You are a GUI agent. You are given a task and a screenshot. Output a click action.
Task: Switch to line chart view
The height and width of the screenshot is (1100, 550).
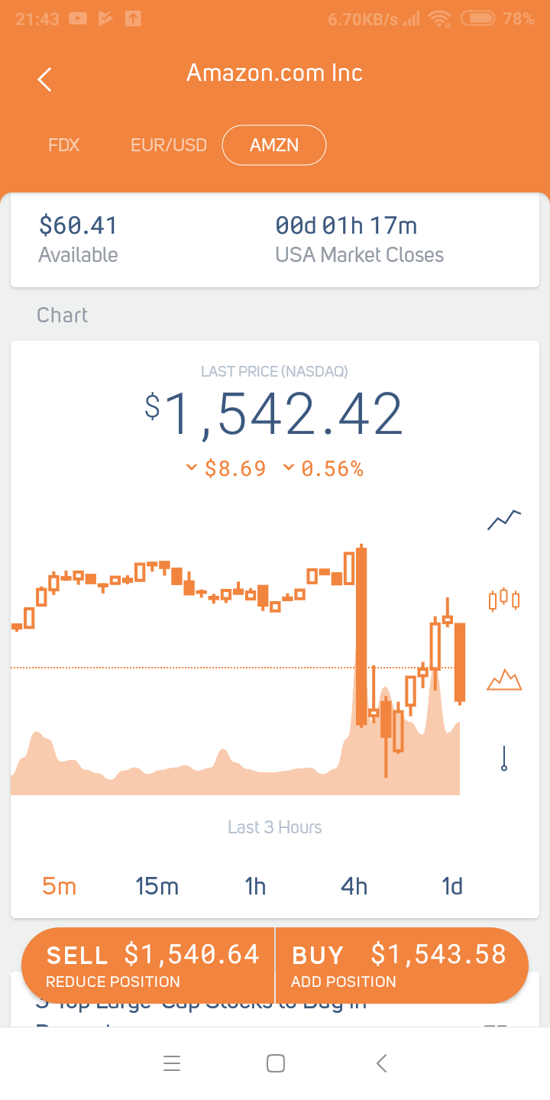pos(504,520)
